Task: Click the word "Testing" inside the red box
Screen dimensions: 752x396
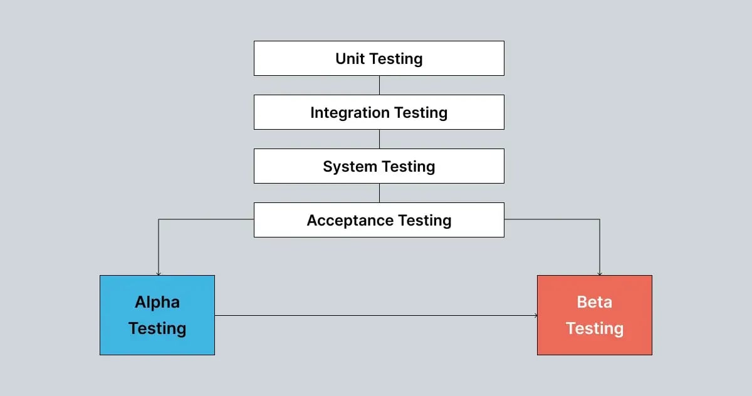Action: click(594, 328)
